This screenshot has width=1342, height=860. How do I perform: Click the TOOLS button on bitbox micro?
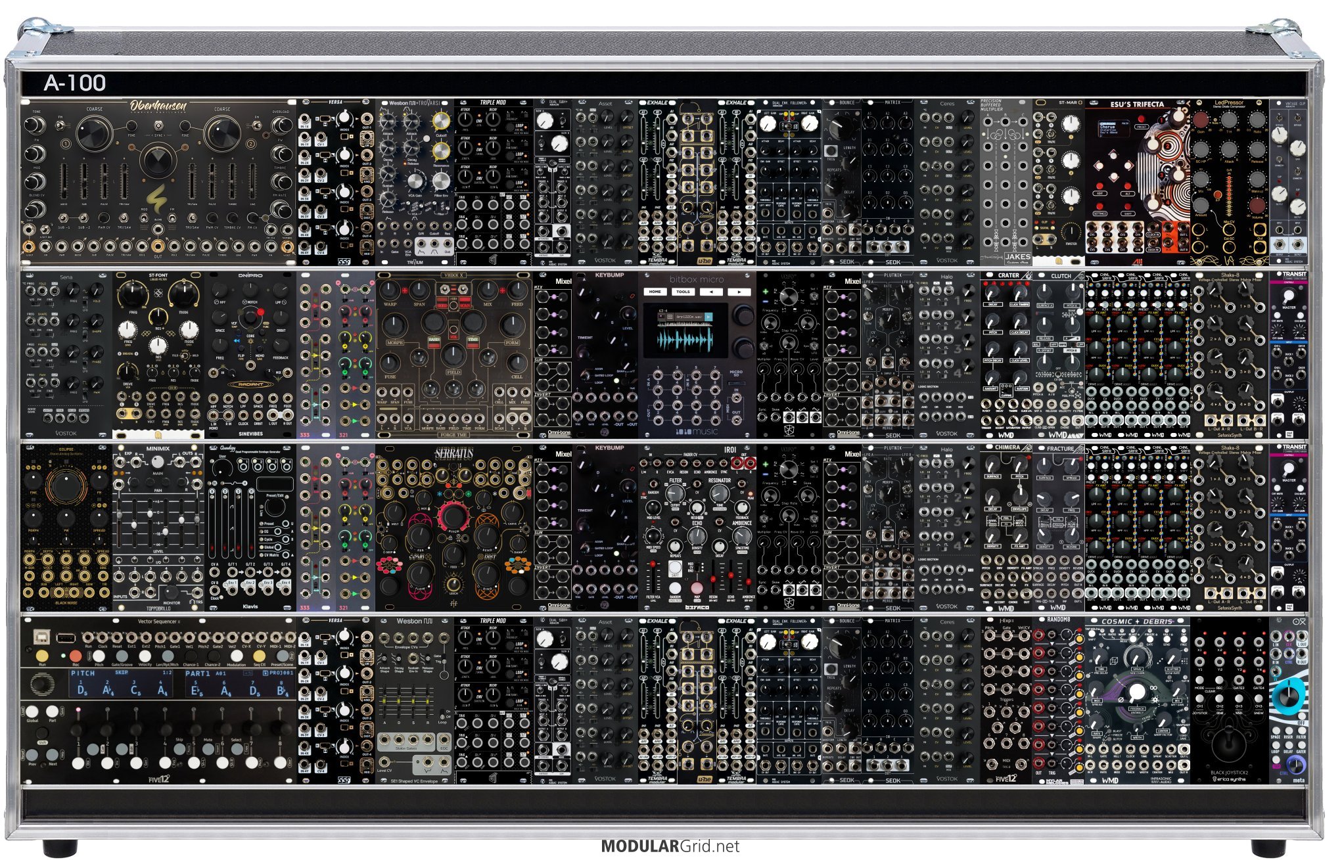click(x=683, y=292)
